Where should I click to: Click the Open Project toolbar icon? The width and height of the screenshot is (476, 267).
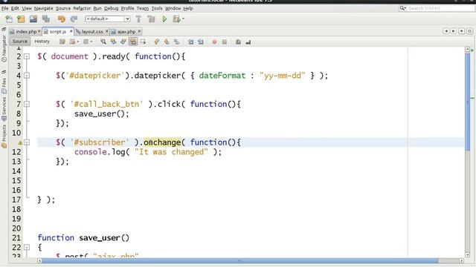point(33,19)
